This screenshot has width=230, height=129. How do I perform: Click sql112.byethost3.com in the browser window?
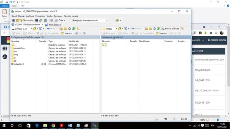pyautogui.click(x=207, y=91)
